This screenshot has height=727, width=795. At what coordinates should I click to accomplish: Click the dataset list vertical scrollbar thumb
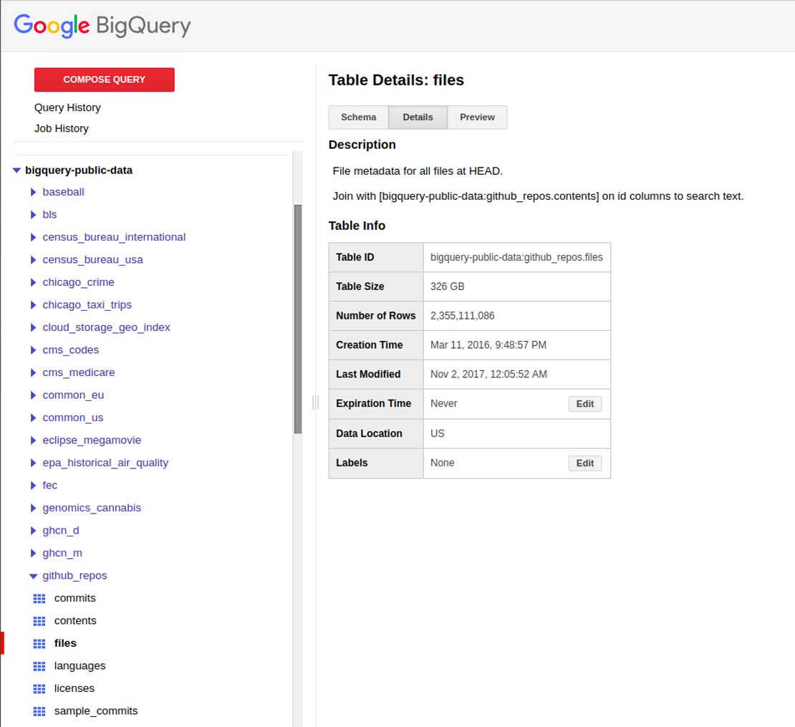(x=298, y=319)
